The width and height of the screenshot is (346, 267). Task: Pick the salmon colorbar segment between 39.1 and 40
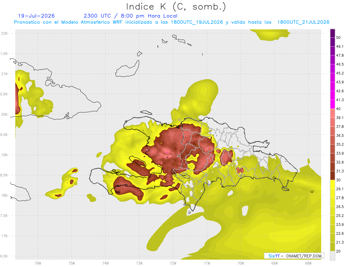point(332,113)
